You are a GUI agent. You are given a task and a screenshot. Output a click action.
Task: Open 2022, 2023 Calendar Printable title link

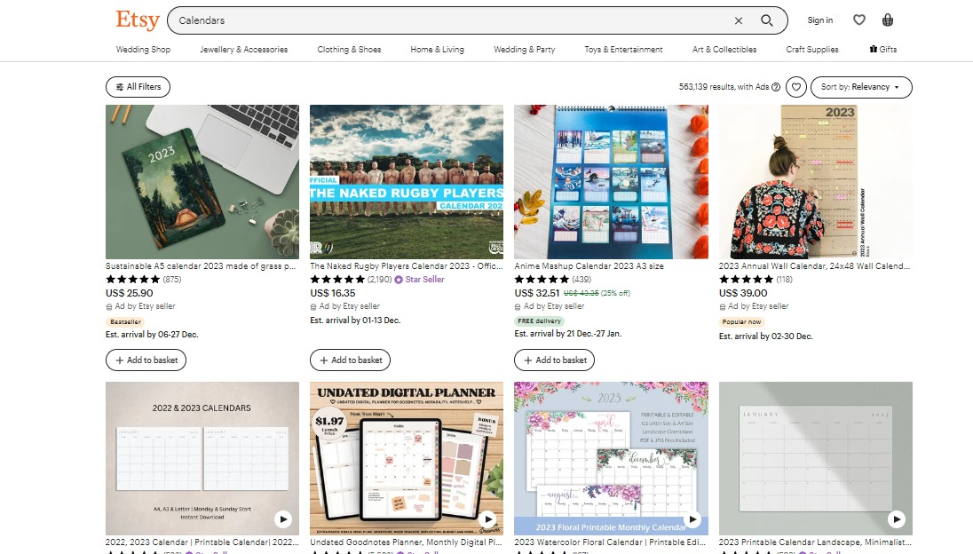click(202, 542)
